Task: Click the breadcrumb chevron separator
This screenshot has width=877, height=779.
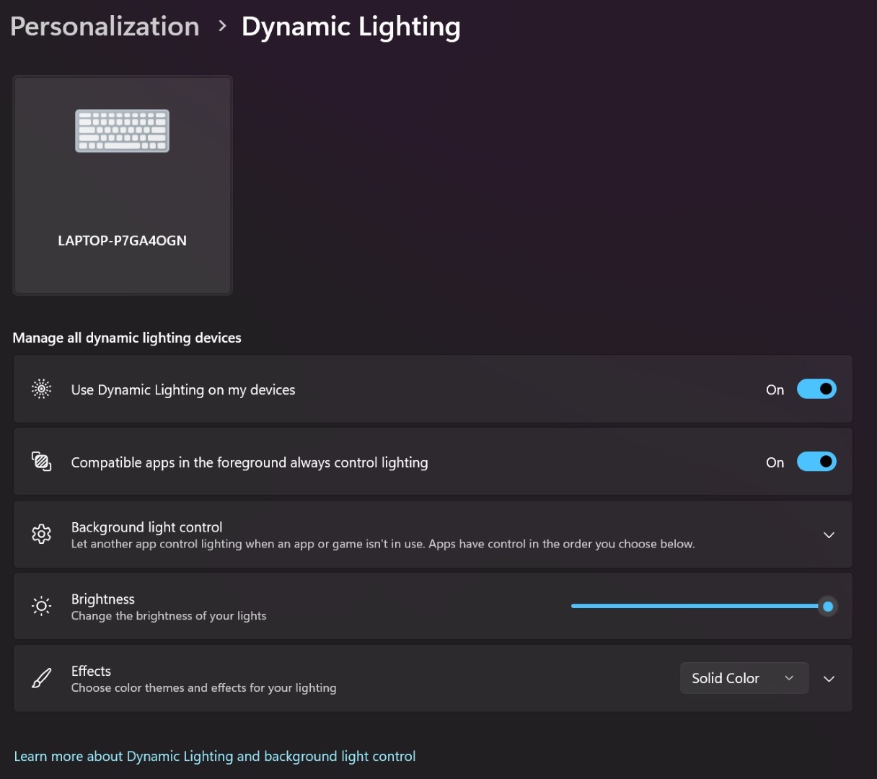Action: (222, 27)
